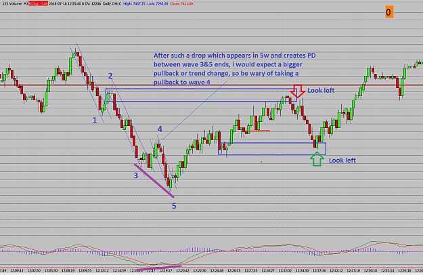Click the 12:42:12 time axis label
Viewport: 423px width, 275px height.
click(x=336, y=270)
